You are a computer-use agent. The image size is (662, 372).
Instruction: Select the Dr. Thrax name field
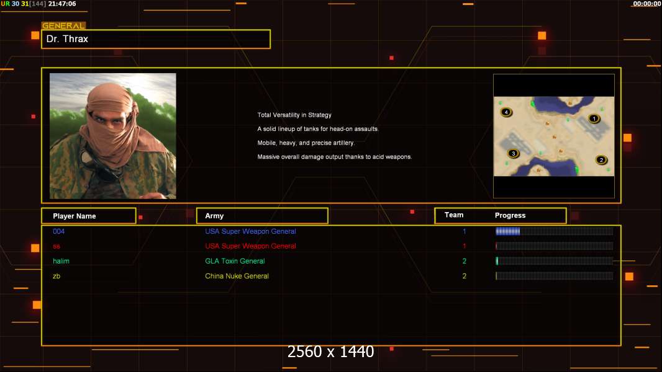156,39
